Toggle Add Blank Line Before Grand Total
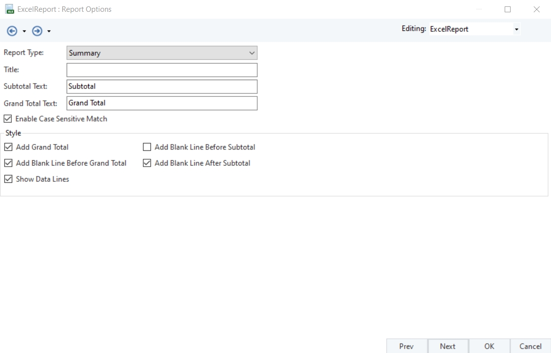This screenshot has width=551, height=353. pyautogui.click(x=8, y=163)
